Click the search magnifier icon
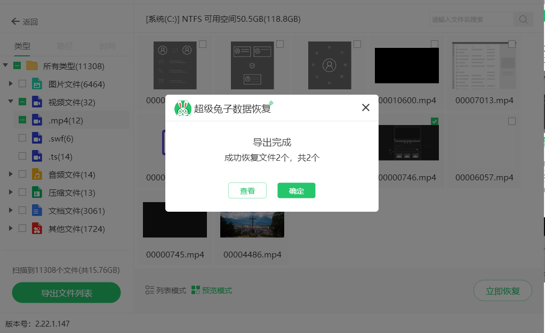Viewport: 545px width, 333px height. (523, 20)
